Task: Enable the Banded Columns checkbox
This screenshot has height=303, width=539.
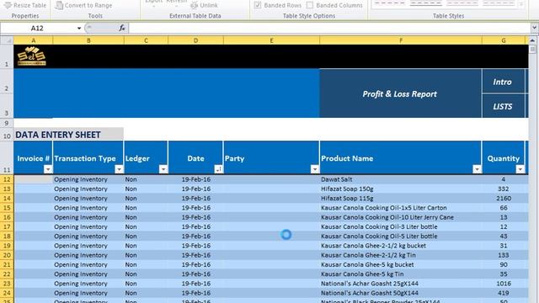Action: 310,5
